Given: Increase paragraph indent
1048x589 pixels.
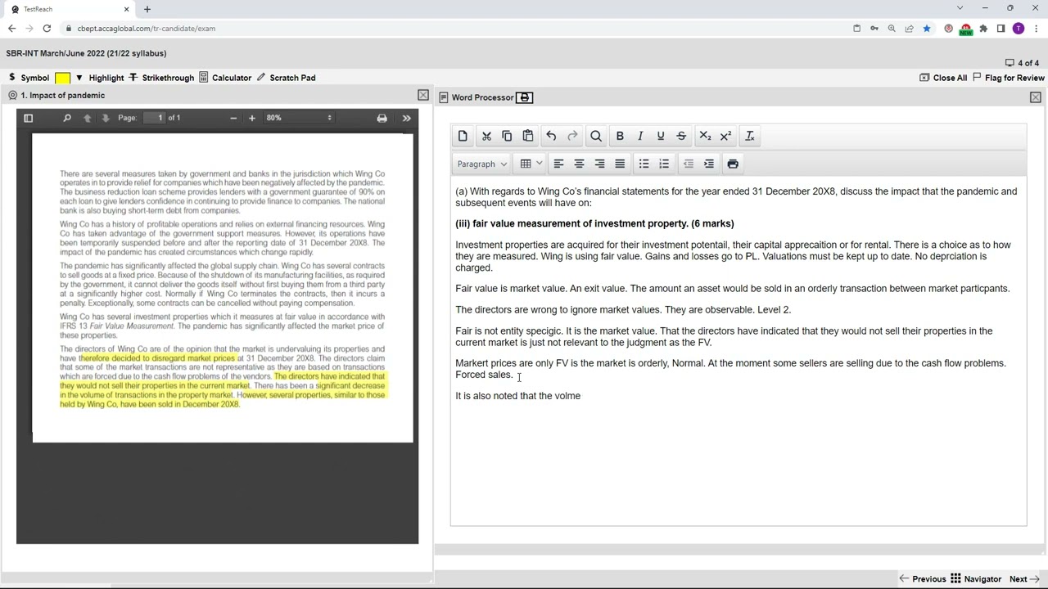Looking at the screenshot, I should pyautogui.click(x=708, y=164).
